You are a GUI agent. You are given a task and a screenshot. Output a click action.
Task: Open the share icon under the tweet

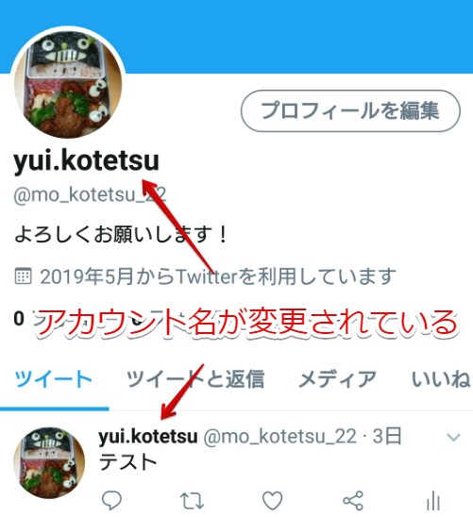[353, 501]
